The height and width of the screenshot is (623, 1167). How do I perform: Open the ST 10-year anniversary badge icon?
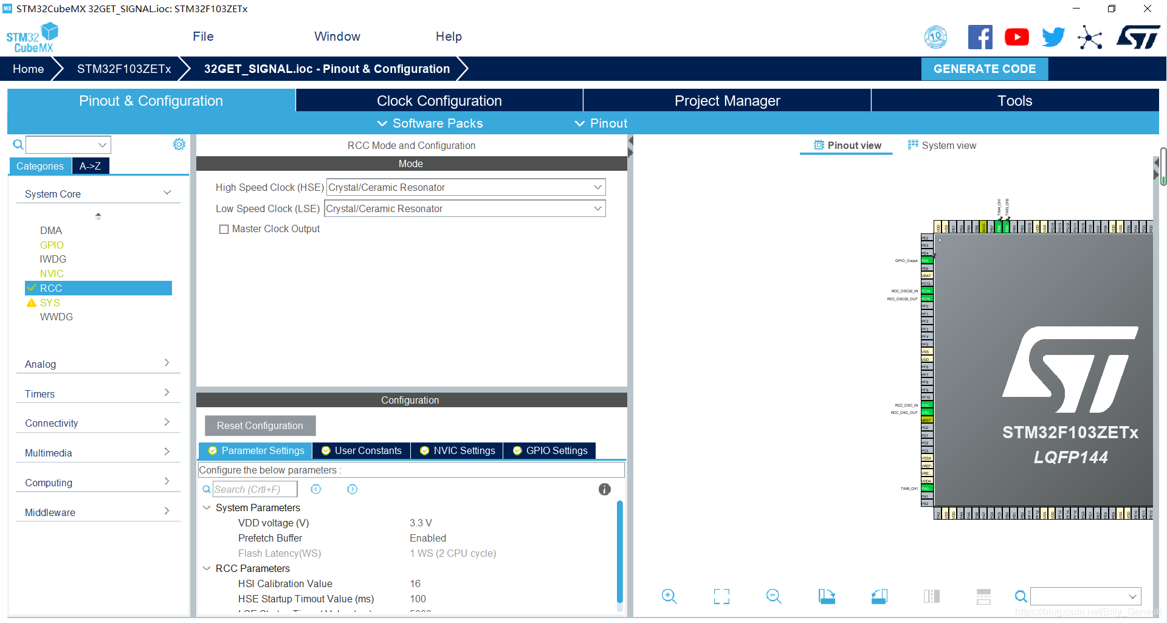(x=935, y=37)
